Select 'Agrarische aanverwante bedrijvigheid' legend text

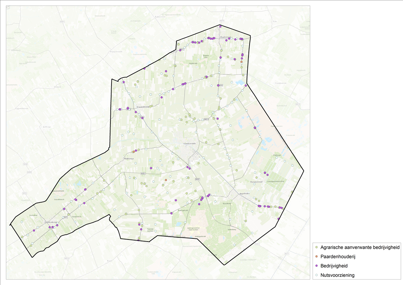tap(360, 247)
